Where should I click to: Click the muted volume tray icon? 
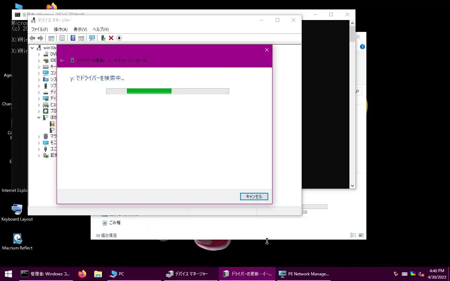click(422, 274)
